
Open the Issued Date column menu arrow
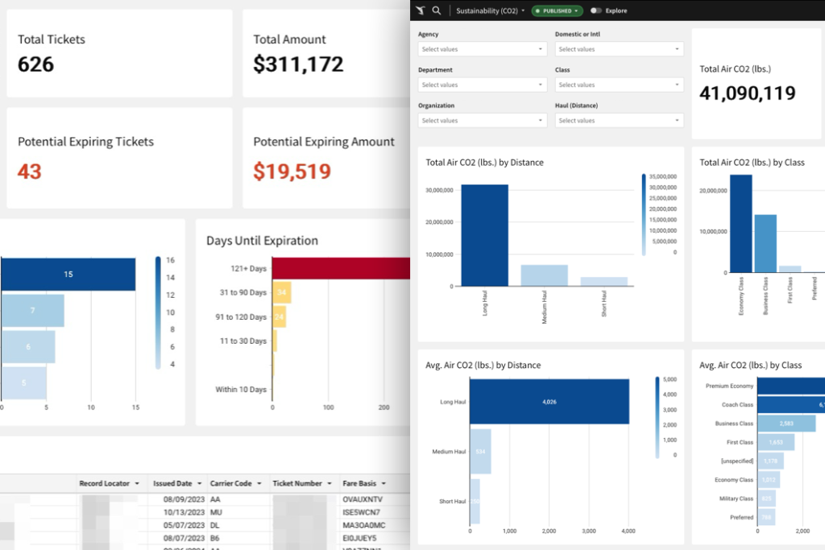(x=200, y=483)
